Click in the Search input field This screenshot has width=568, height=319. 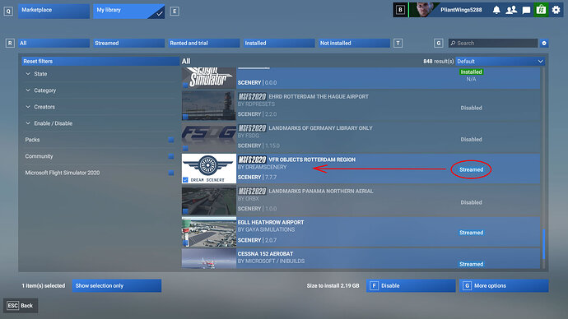[x=493, y=43]
